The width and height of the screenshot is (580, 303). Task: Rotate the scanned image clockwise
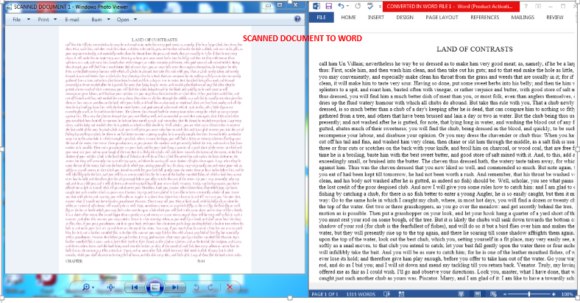(x=211, y=287)
